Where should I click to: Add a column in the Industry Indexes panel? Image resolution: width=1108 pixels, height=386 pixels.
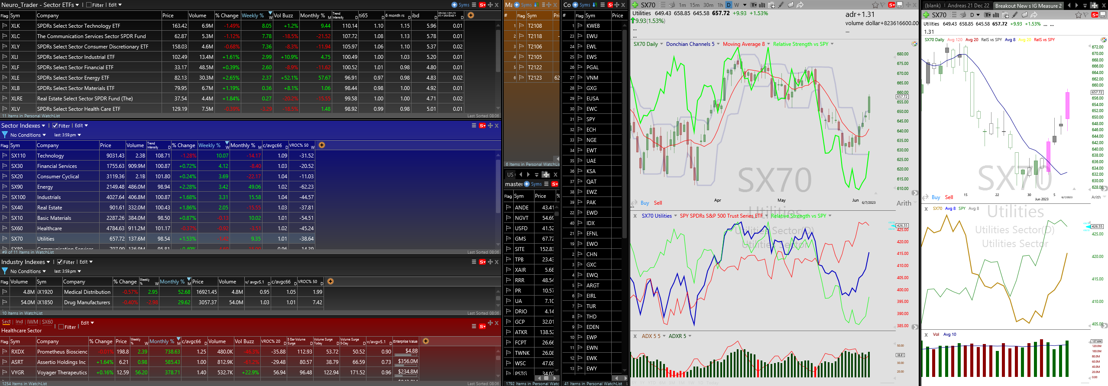[x=330, y=281]
